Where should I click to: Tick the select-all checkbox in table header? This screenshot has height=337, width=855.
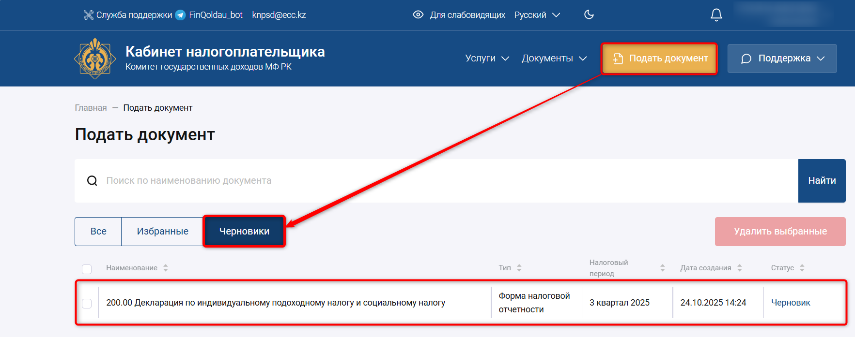[87, 269]
